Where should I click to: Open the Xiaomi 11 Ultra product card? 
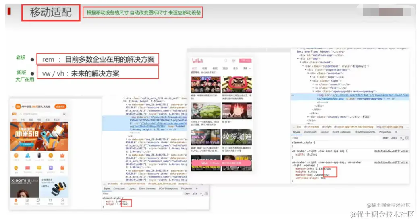coord(25,187)
